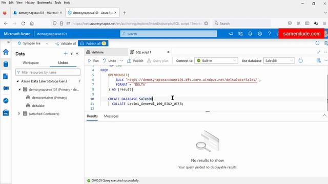Open the notifications bell icon
328x184 pixels.
pos(250,34)
